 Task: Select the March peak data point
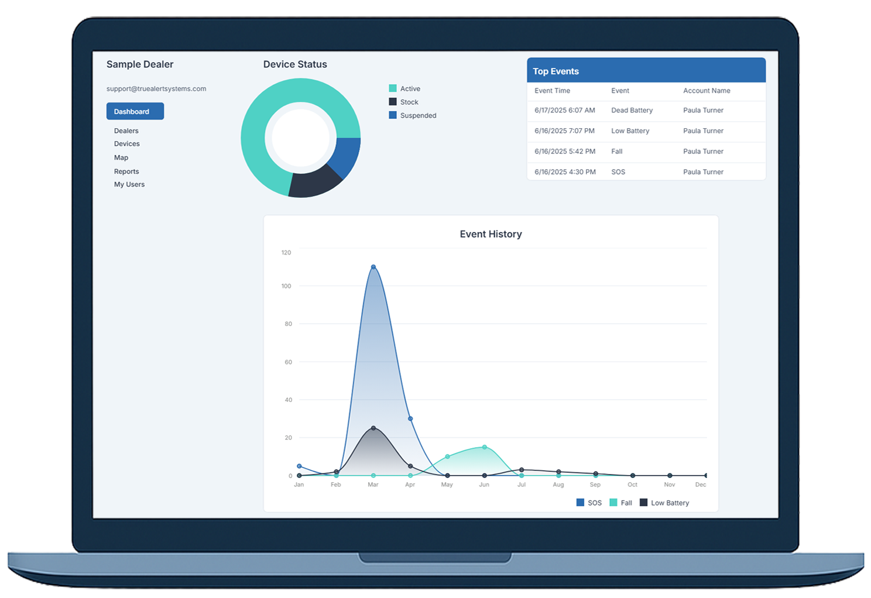[373, 266]
